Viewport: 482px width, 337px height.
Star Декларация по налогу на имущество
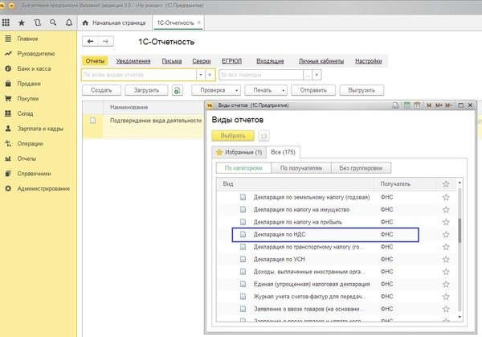tap(446, 210)
